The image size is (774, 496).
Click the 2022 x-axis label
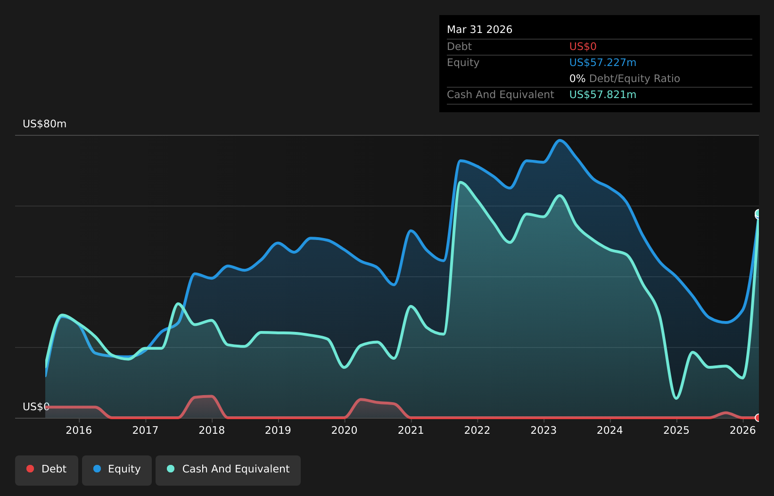pos(478,430)
